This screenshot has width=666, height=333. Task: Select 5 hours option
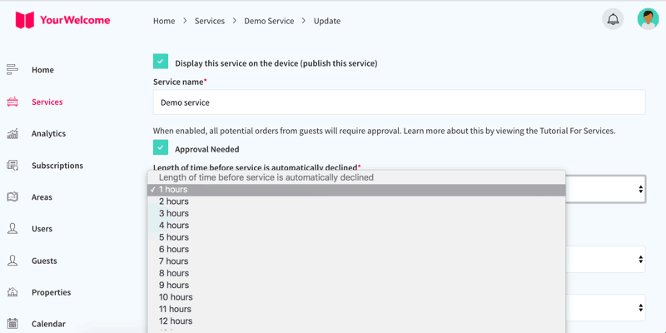[356, 237]
